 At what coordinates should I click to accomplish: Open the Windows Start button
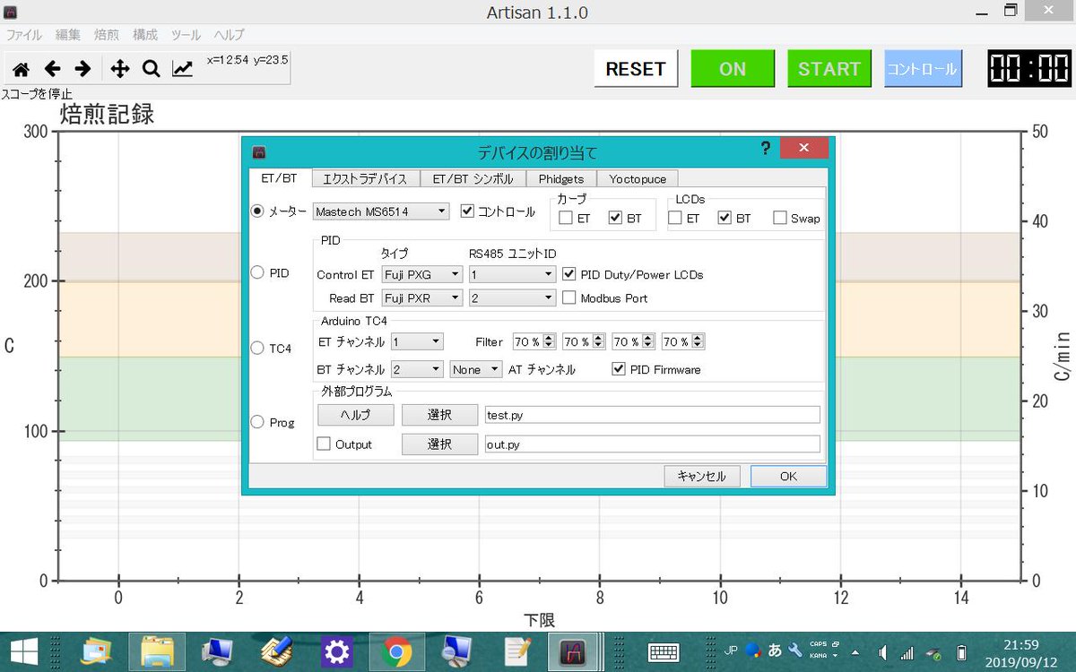pyautogui.click(x=24, y=651)
